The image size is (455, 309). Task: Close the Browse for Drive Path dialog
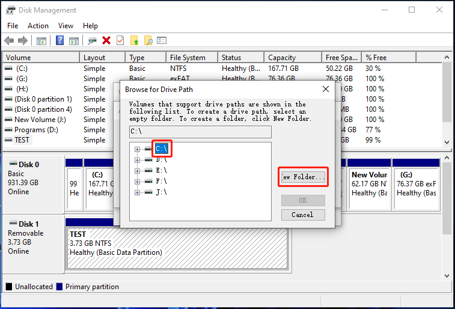click(326, 89)
